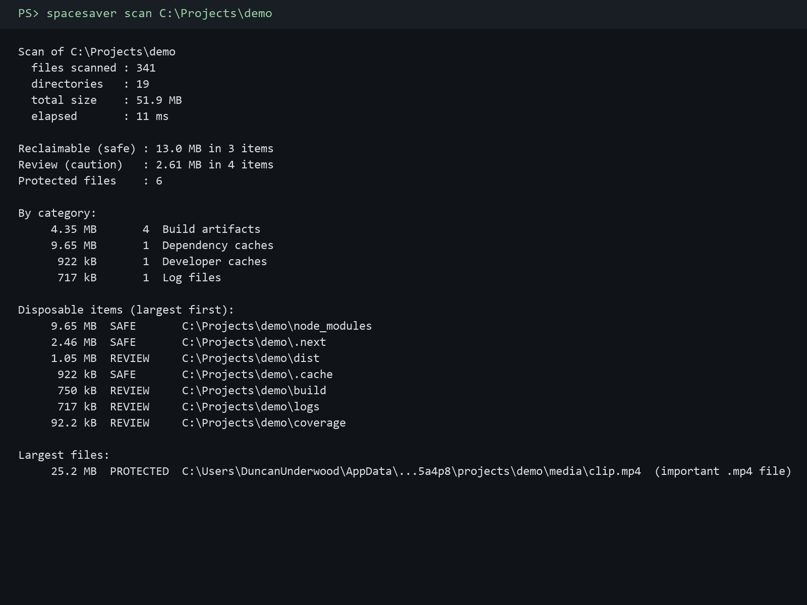Select the path C:\Projects\demo\logs
The height and width of the screenshot is (605, 807).
(x=251, y=407)
